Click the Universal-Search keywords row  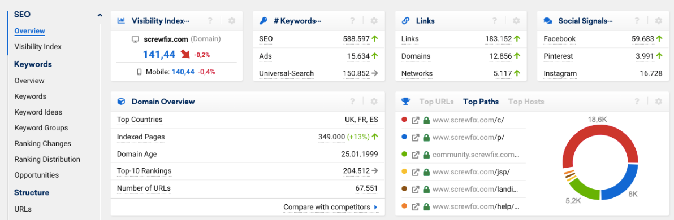point(318,73)
